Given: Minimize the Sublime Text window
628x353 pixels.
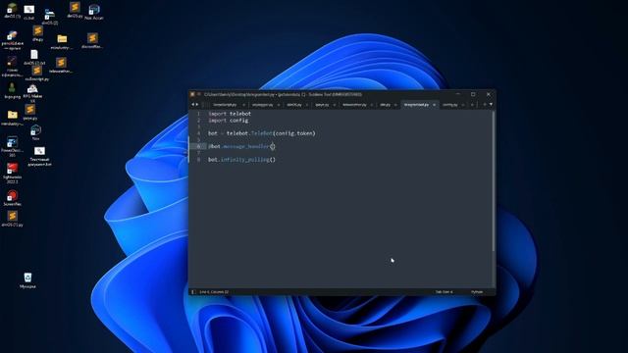Looking at the screenshot, I should coord(458,94).
